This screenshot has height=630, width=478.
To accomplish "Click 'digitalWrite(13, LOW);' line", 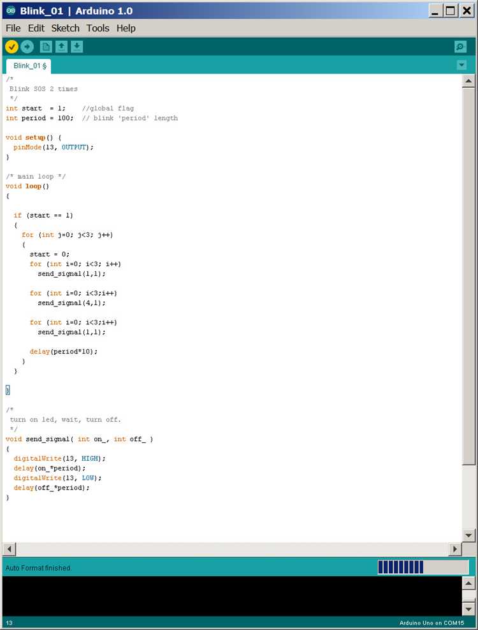I will point(57,478).
